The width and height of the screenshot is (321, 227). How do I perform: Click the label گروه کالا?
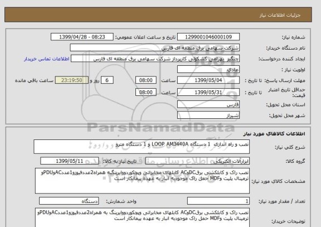(295, 161)
